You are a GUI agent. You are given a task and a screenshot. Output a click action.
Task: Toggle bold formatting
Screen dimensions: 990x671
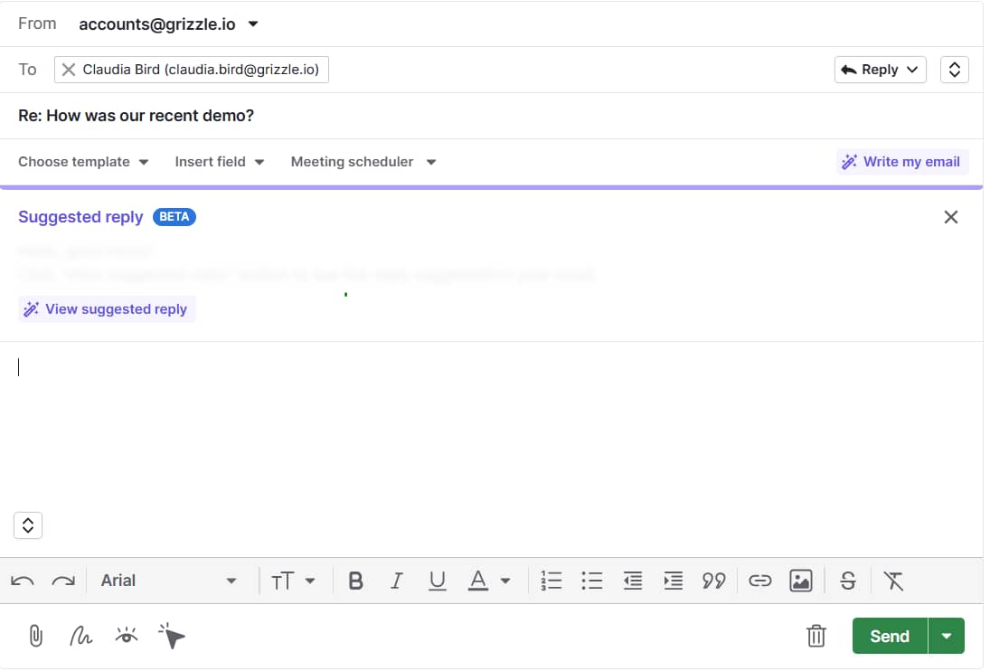click(x=355, y=581)
